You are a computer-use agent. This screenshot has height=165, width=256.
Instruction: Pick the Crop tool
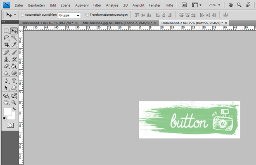6,44
